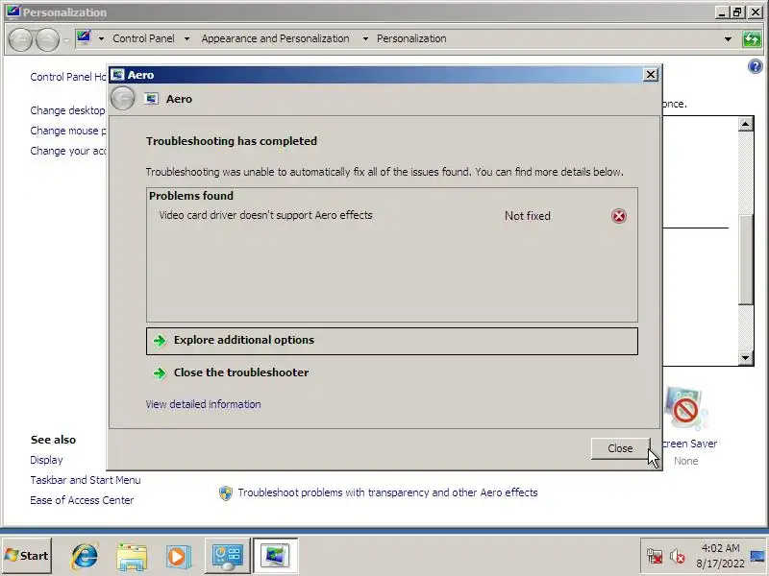
Task: Open Windows Explorer from taskbar
Action: click(x=132, y=556)
